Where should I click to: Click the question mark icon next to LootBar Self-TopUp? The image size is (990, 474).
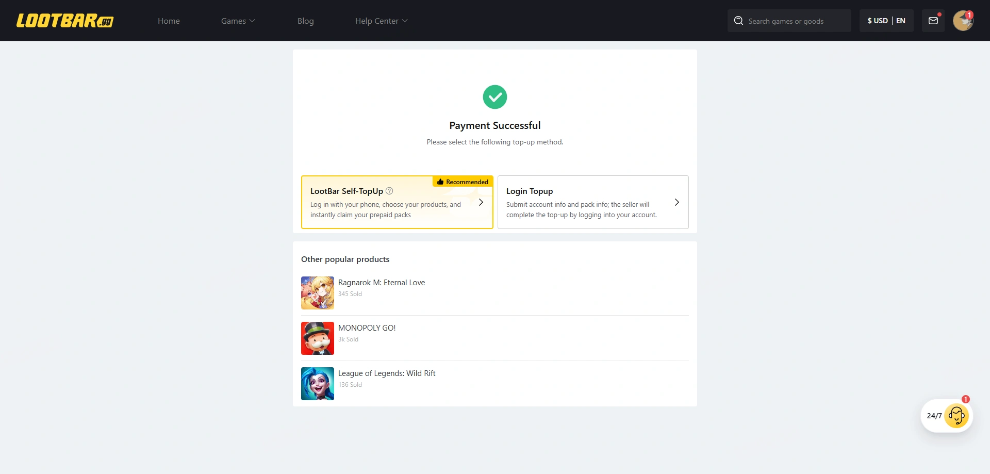[389, 191]
